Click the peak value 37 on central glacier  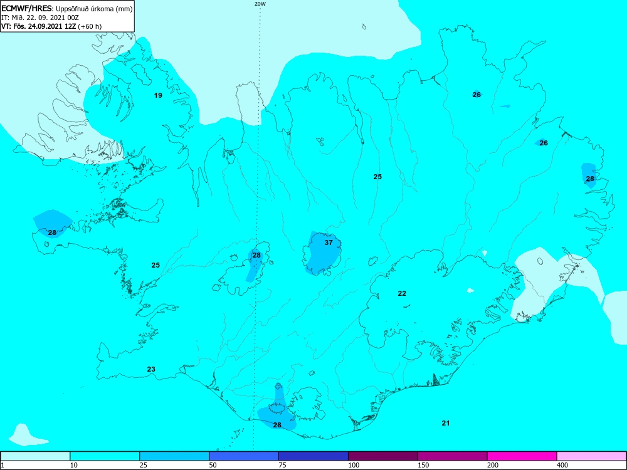click(x=329, y=243)
